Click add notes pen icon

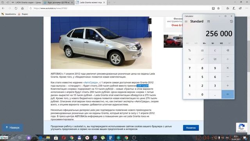click(x=234, y=8)
